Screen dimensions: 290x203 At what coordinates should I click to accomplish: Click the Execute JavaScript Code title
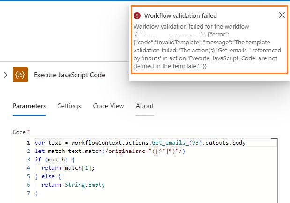point(69,75)
